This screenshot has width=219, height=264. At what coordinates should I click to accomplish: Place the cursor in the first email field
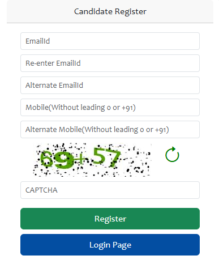tap(110, 41)
